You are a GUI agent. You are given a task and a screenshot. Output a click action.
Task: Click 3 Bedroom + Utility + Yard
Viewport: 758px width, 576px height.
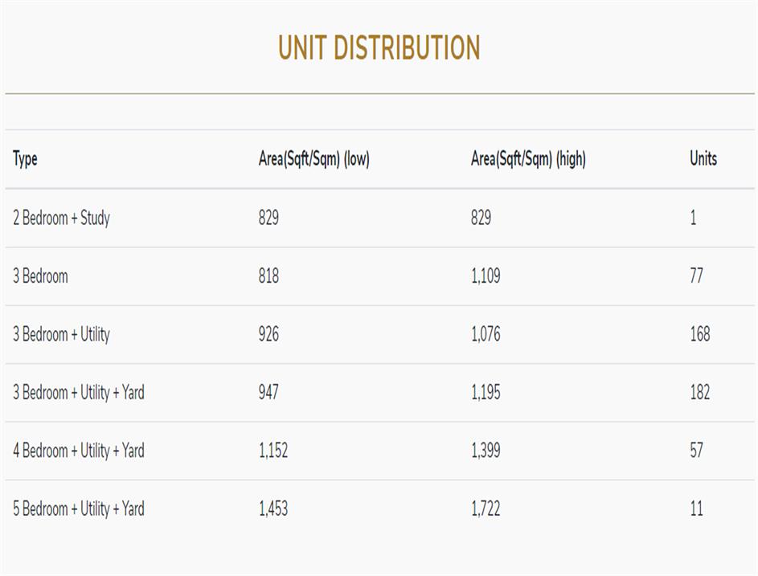pyautogui.click(x=79, y=393)
